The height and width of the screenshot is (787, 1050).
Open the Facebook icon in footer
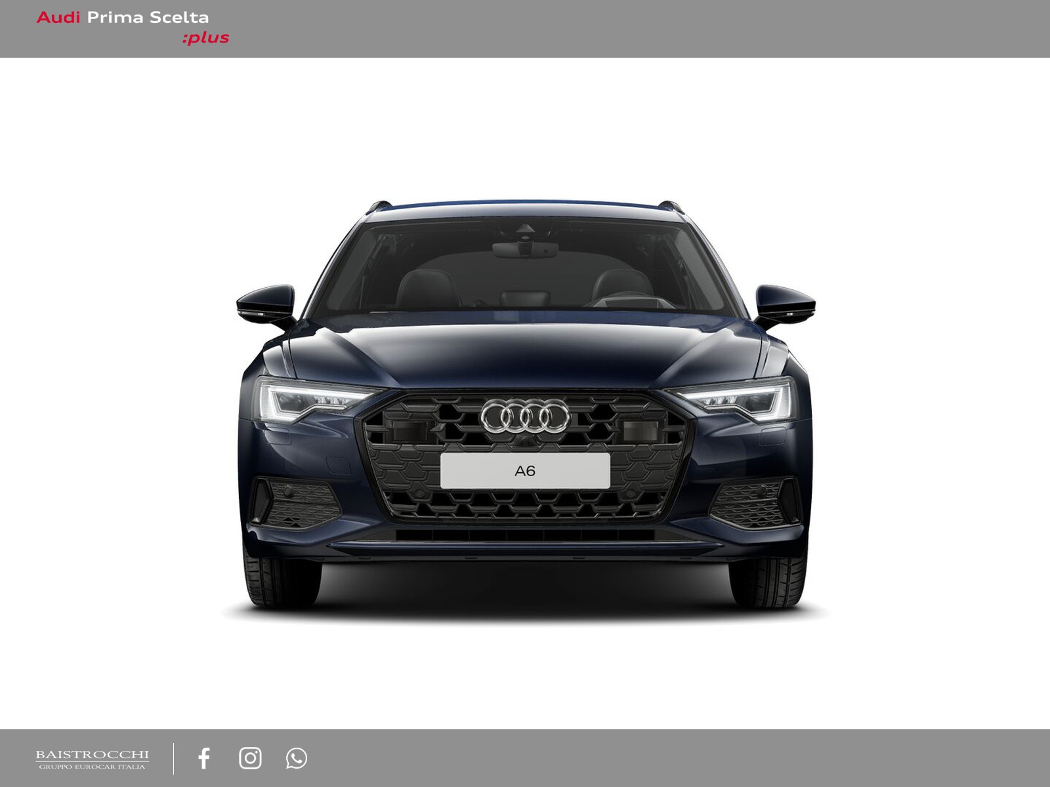pos(204,758)
